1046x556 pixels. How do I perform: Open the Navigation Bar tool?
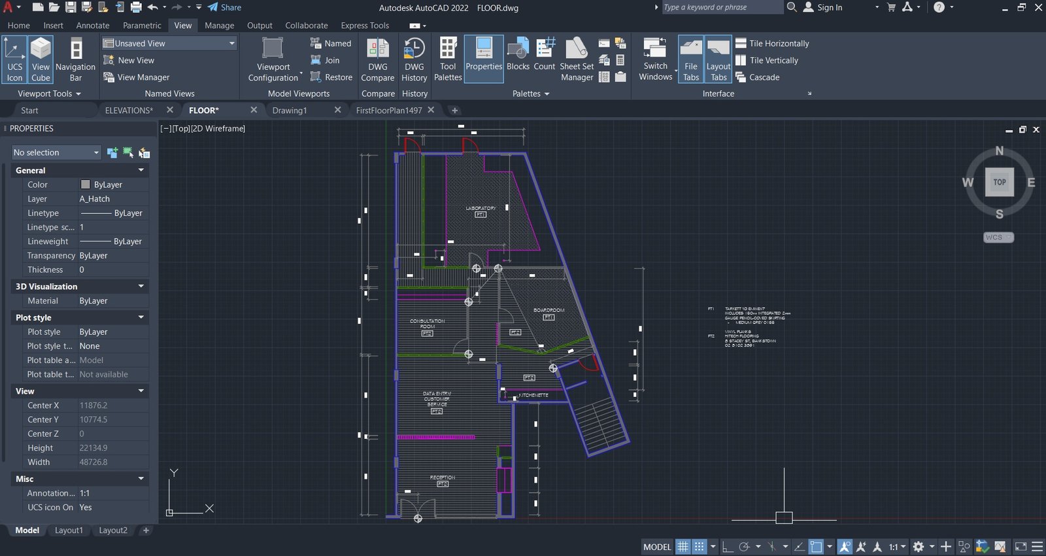[x=76, y=60]
